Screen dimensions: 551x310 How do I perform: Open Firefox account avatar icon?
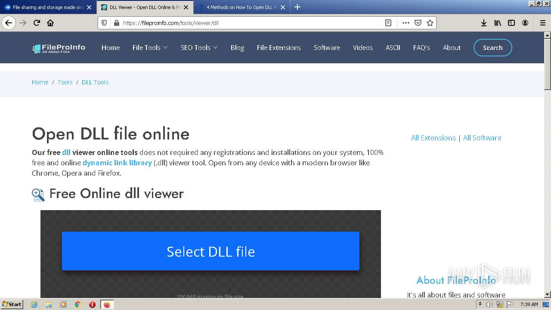525,23
